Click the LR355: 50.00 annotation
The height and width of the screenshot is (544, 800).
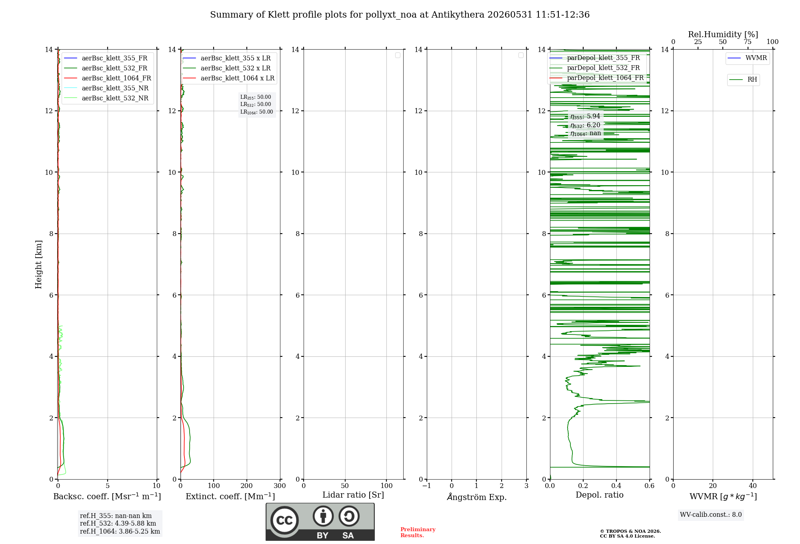(256, 97)
